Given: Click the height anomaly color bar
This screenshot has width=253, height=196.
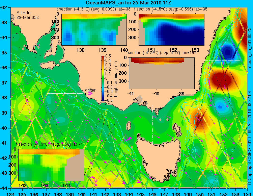Looking at the screenshot, I should tap(103, 78).
